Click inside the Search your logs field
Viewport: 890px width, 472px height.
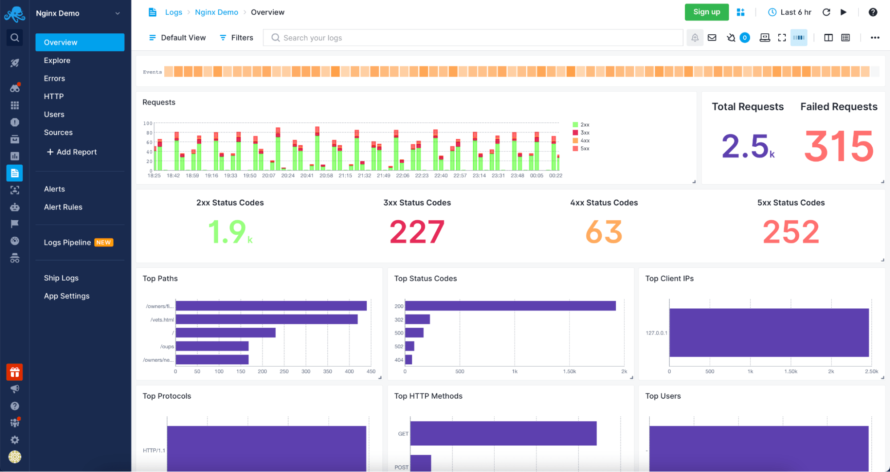[x=445, y=38]
